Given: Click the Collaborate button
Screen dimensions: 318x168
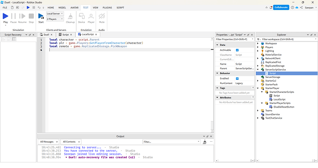Looking at the screenshot, I should (281, 7).
